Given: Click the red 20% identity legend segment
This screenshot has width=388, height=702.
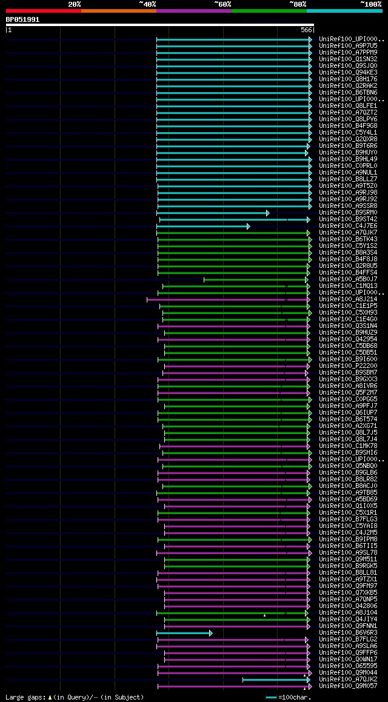Looking at the screenshot, I should (44, 10).
